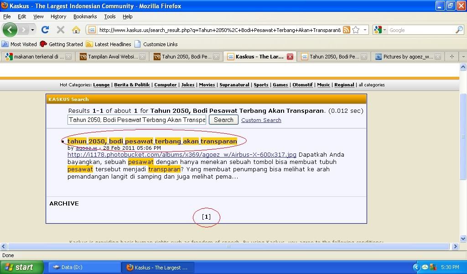Open the Otomotif category link

[302, 85]
